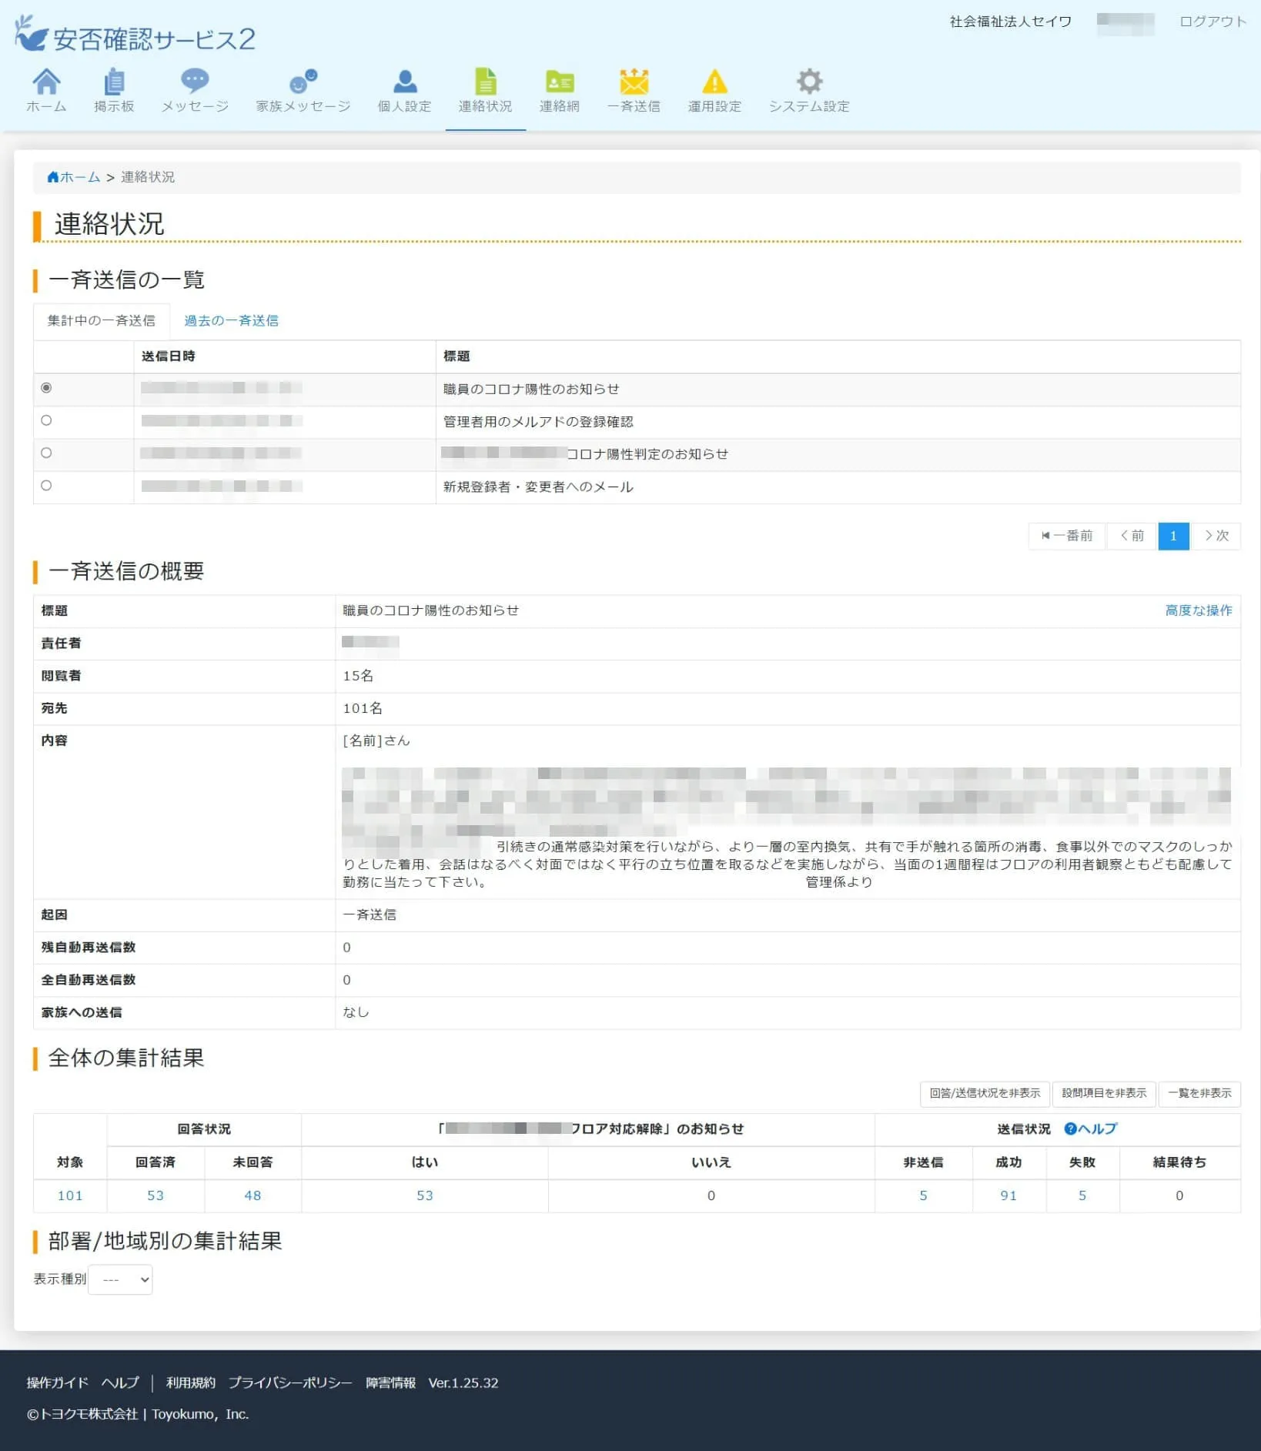Switch to the 集計中の一斉送信 tab
The height and width of the screenshot is (1451, 1261).
pos(102,320)
